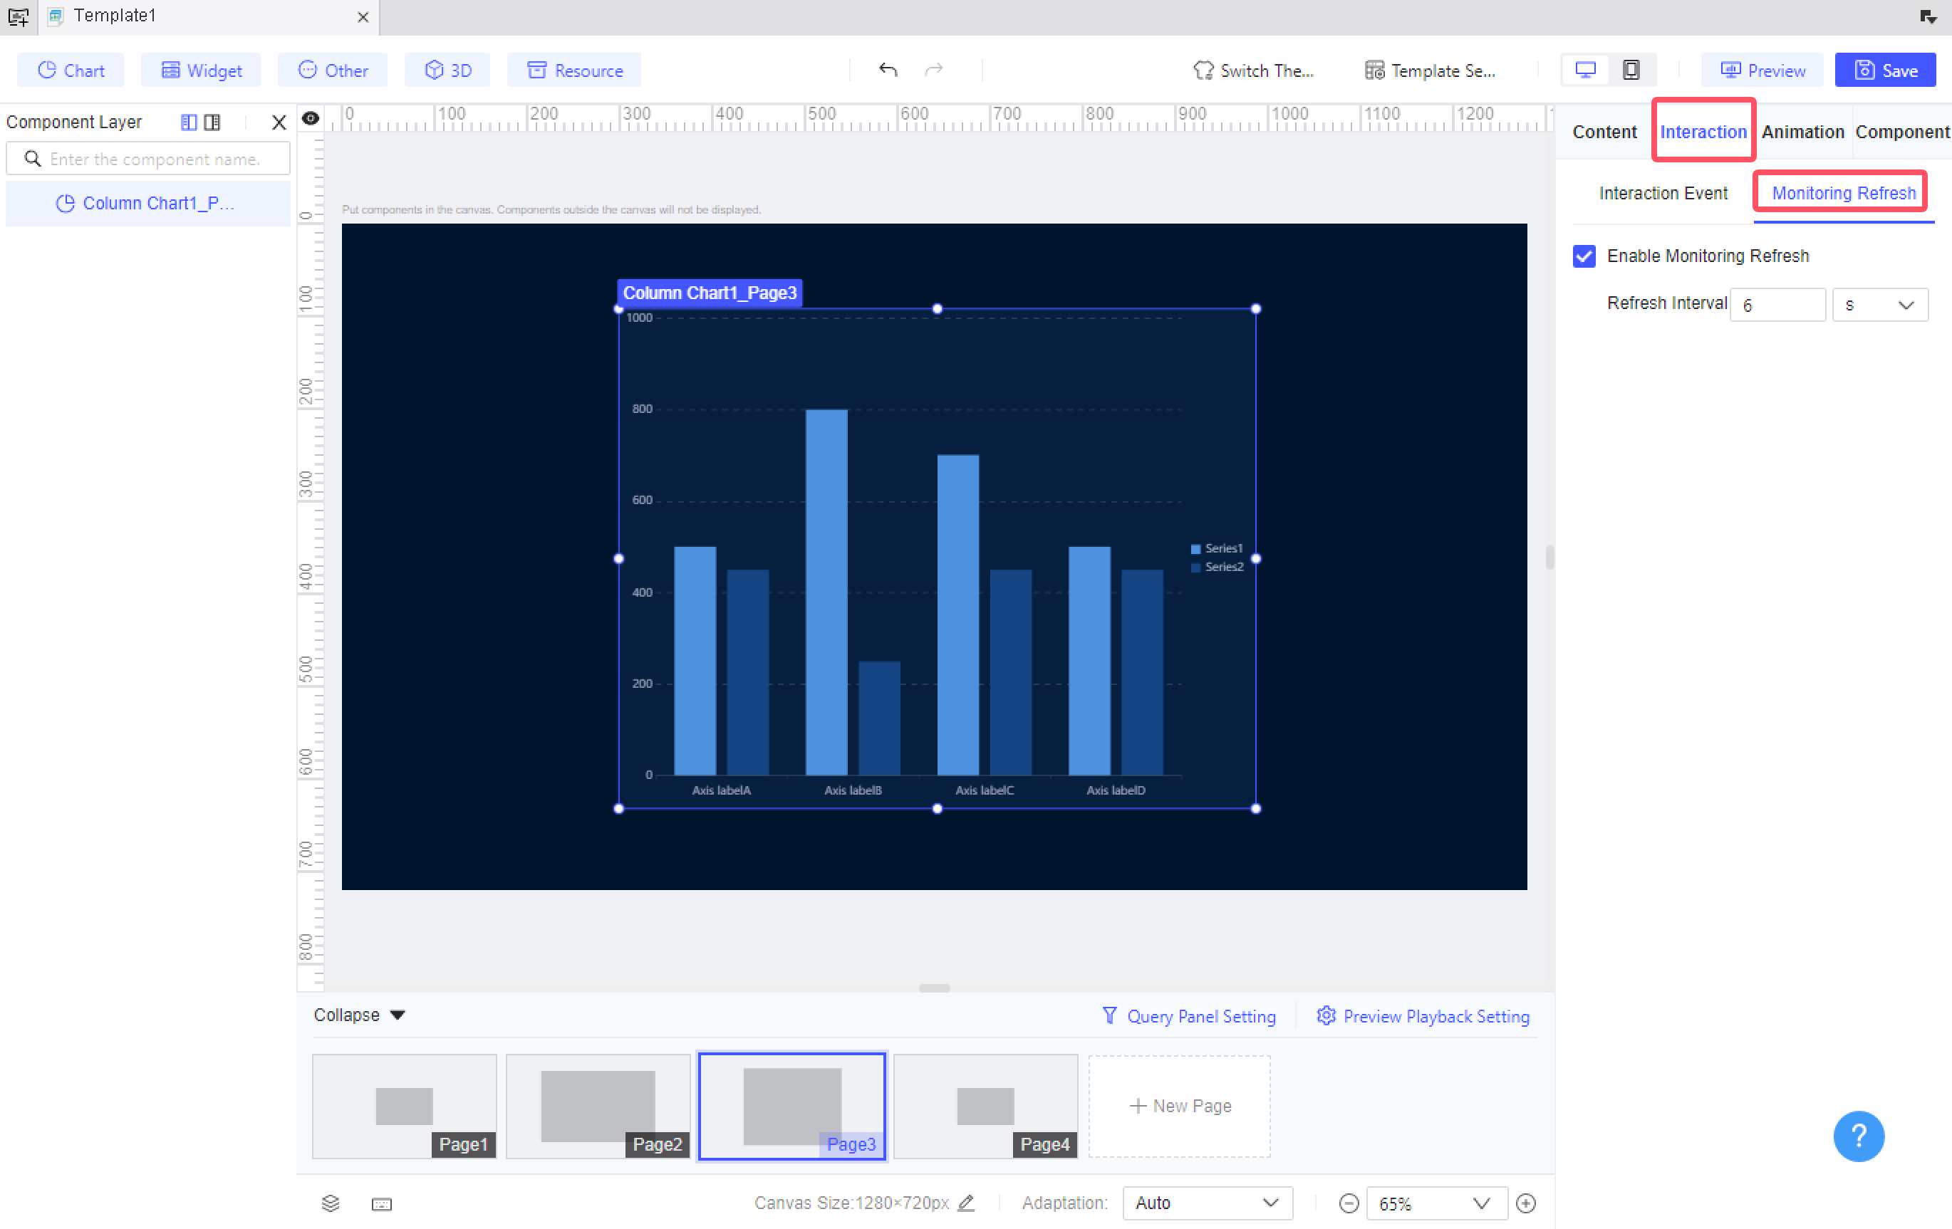The image size is (1952, 1229).
Task: Click the component name search field
Action: (x=148, y=159)
